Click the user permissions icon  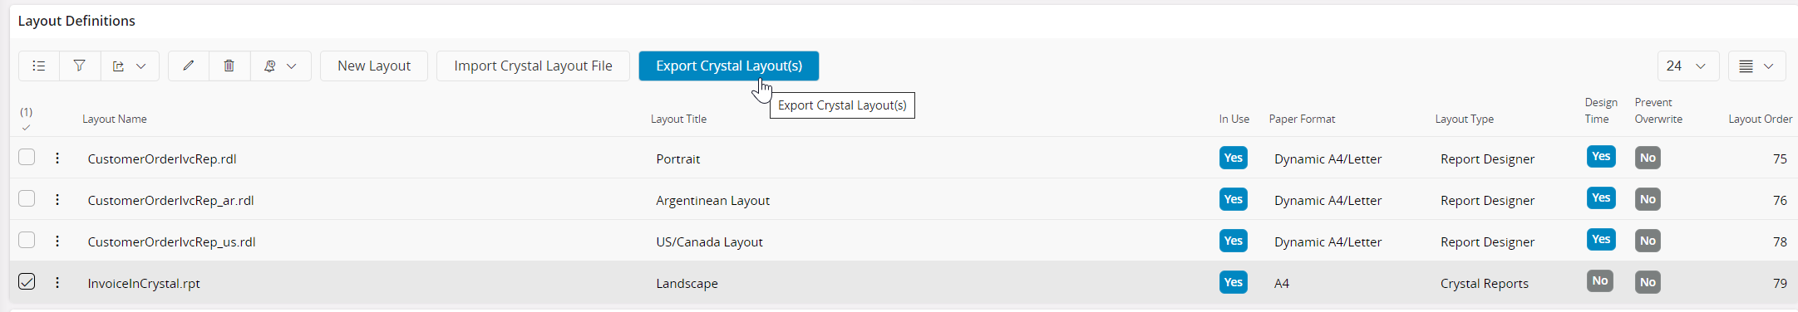(x=269, y=66)
